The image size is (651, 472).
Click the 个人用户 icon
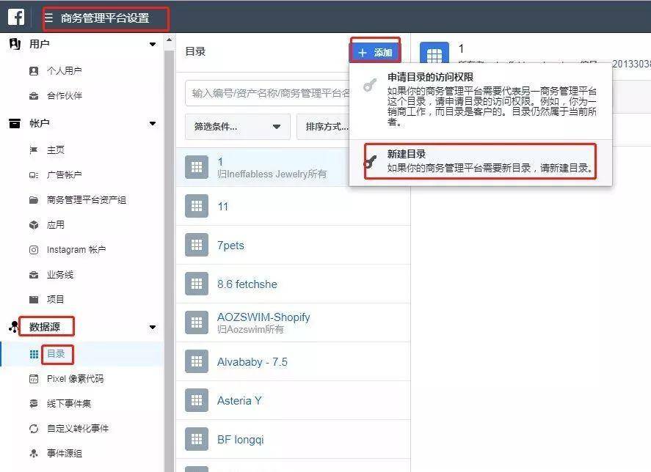coord(34,71)
